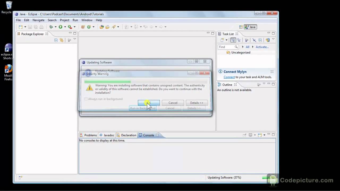
Task: Switch to the Problems tab
Action: 88,135
